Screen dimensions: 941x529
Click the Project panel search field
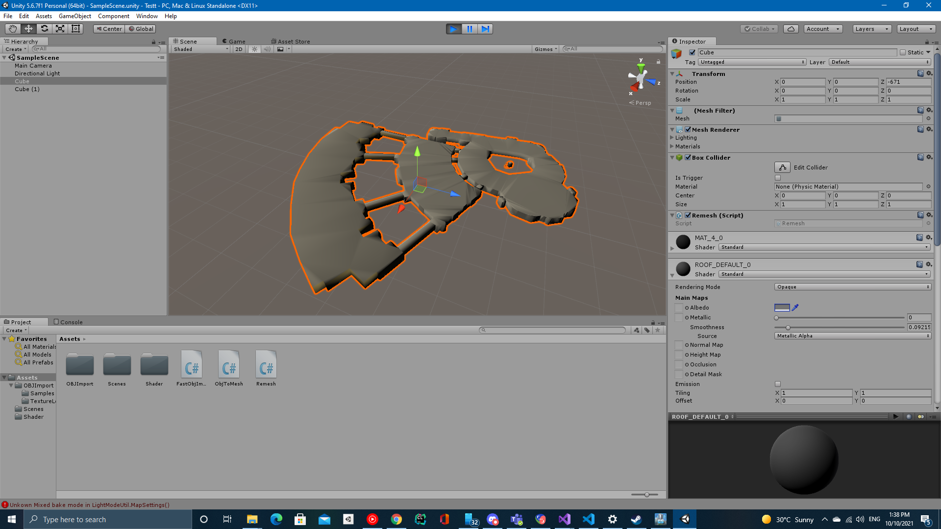tap(553, 330)
